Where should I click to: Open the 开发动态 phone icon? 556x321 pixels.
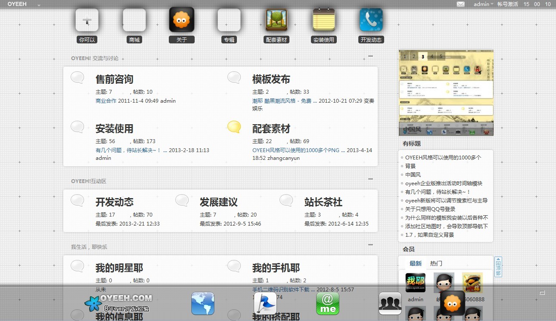pyautogui.click(x=371, y=20)
